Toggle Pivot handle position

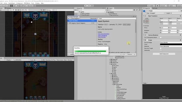(x=23, y=6)
